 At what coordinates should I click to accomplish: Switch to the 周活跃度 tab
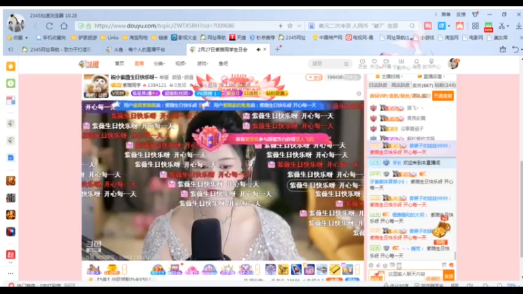pos(400,86)
